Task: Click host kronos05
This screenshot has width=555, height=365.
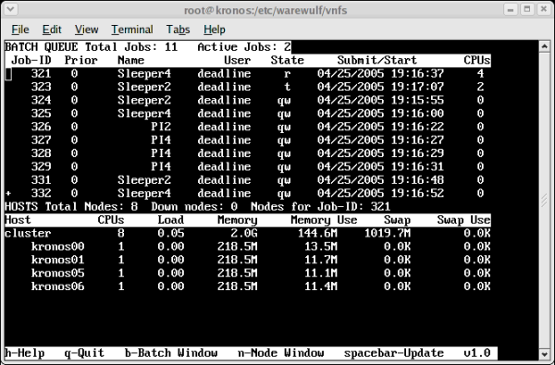Action: [x=57, y=273]
